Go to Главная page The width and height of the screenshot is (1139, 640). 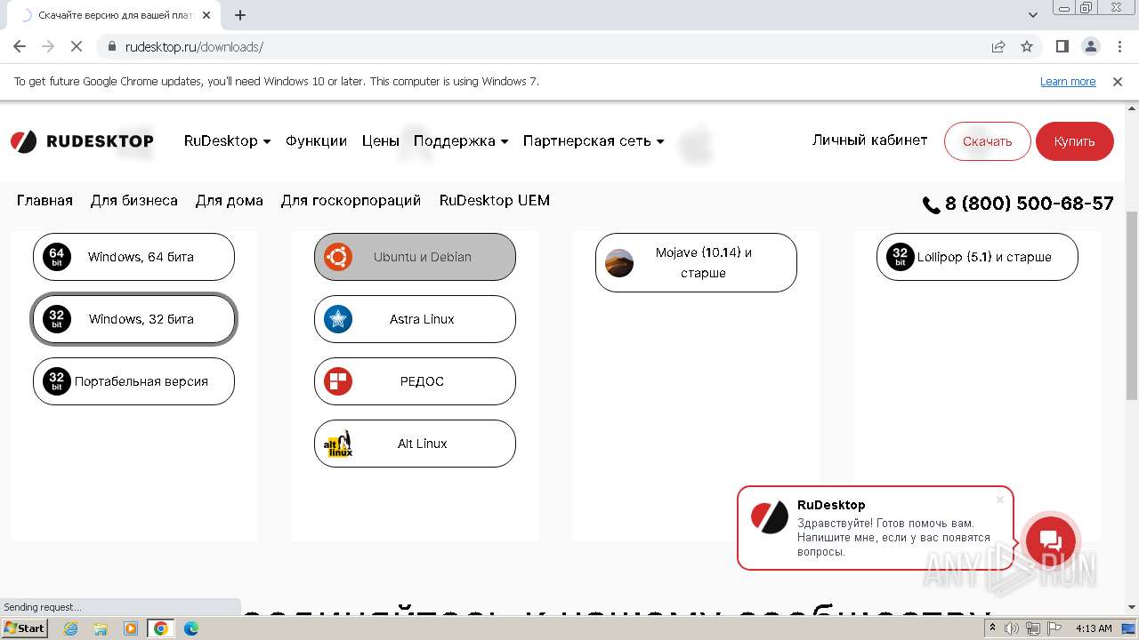coord(44,201)
